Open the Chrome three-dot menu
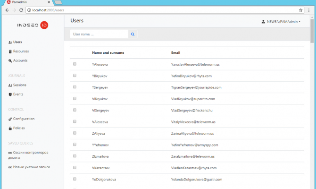This screenshot has width=316, height=189. point(310,10)
